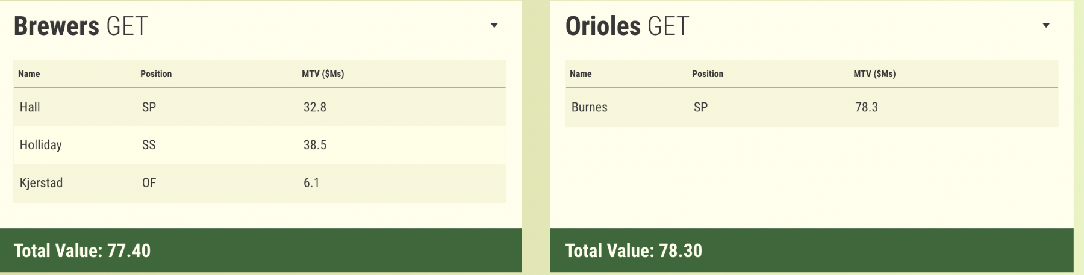Click Hall's MTV value 32.8
The width and height of the screenshot is (1084, 275).
point(315,107)
